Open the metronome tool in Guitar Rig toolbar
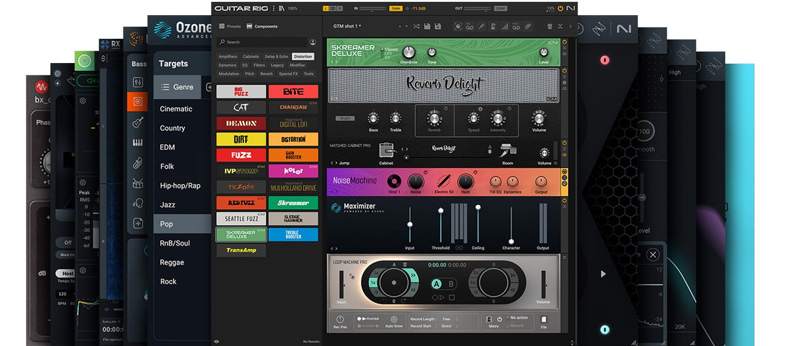 tap(492, 26)
